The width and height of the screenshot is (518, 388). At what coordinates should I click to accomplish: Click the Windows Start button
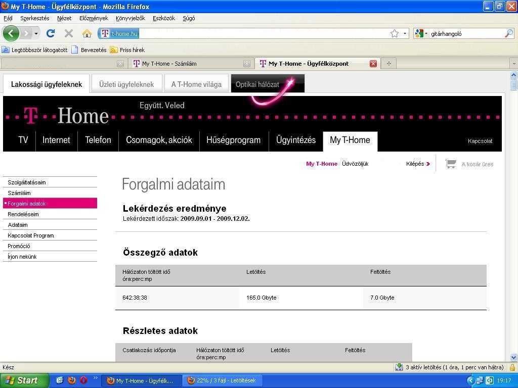coord(24,380)
